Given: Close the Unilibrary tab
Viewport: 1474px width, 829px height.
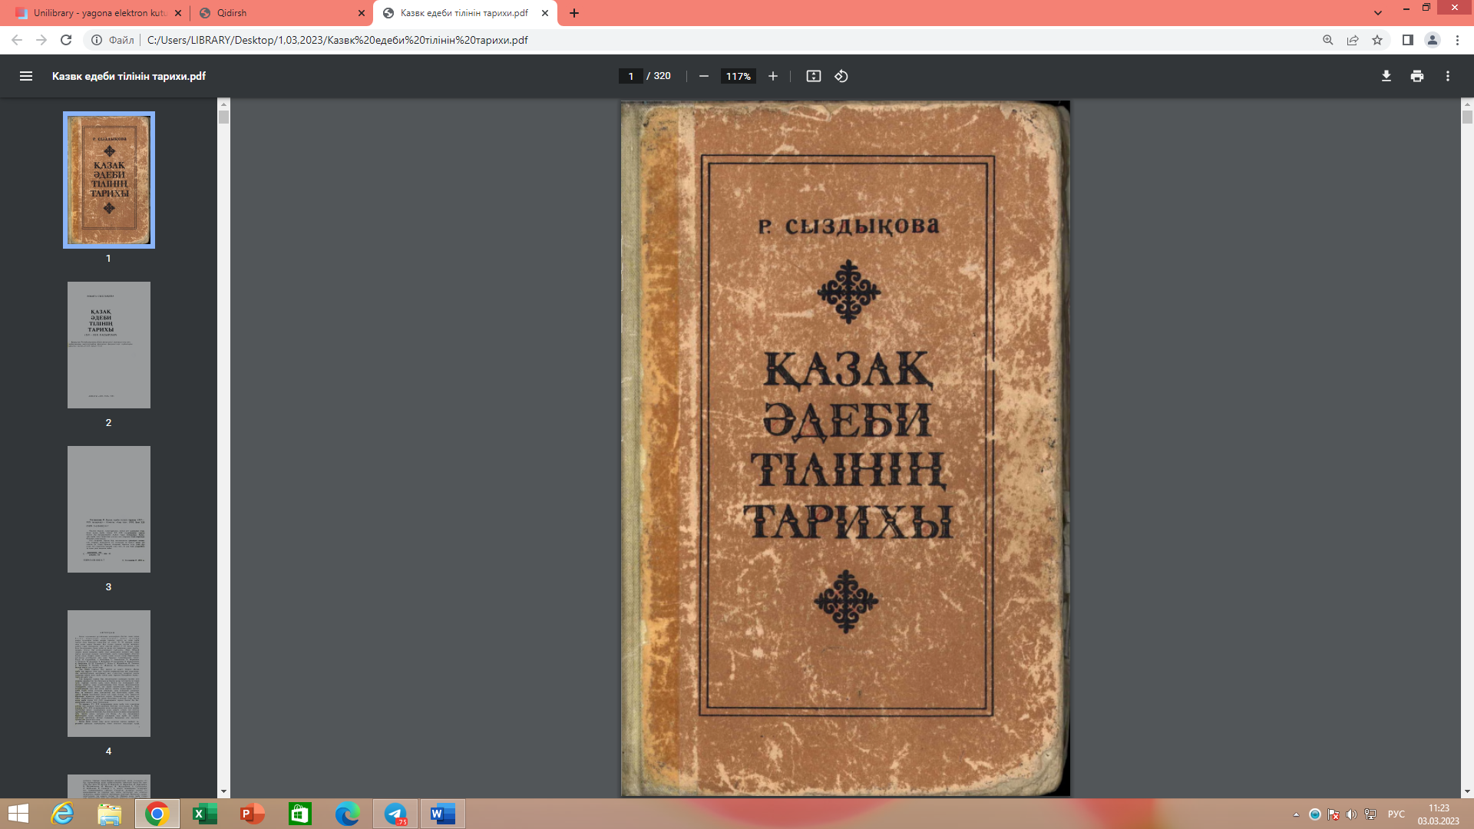Looking at the screenshot, I should pyautogui.click(x=178, y=13).
